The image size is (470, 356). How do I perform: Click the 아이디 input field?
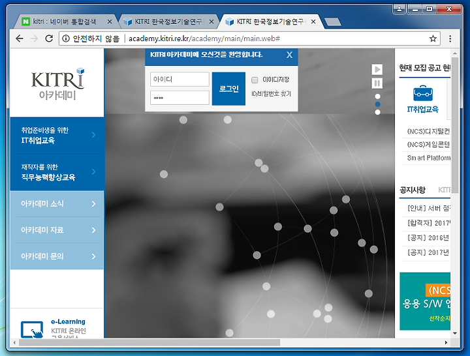click(180, 80)
